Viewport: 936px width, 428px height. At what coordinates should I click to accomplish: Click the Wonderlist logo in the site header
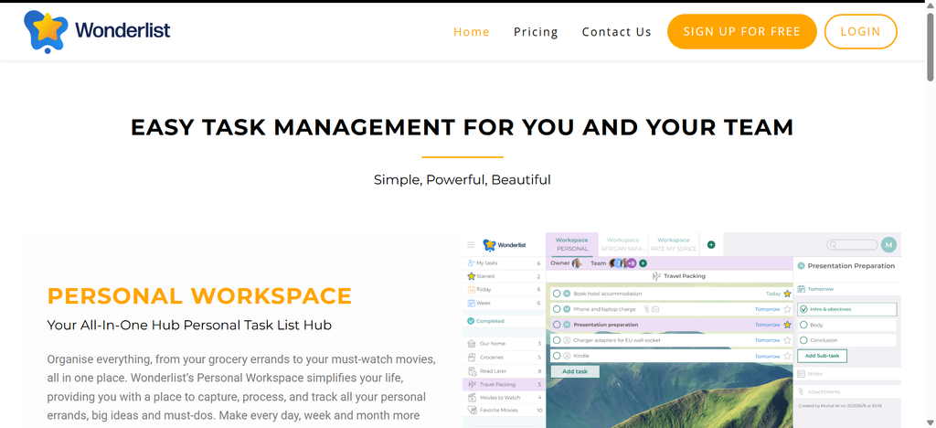pyautogui.click(x=97, y=31)
